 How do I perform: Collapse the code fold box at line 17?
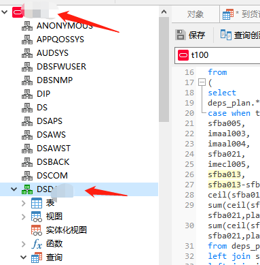pos(202,82)
